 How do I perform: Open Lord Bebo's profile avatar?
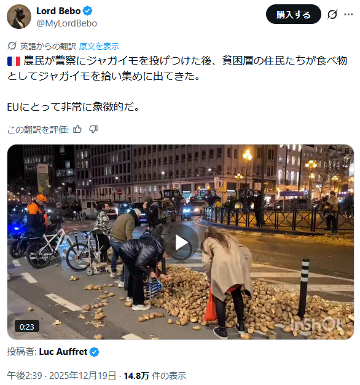[19, 17]
